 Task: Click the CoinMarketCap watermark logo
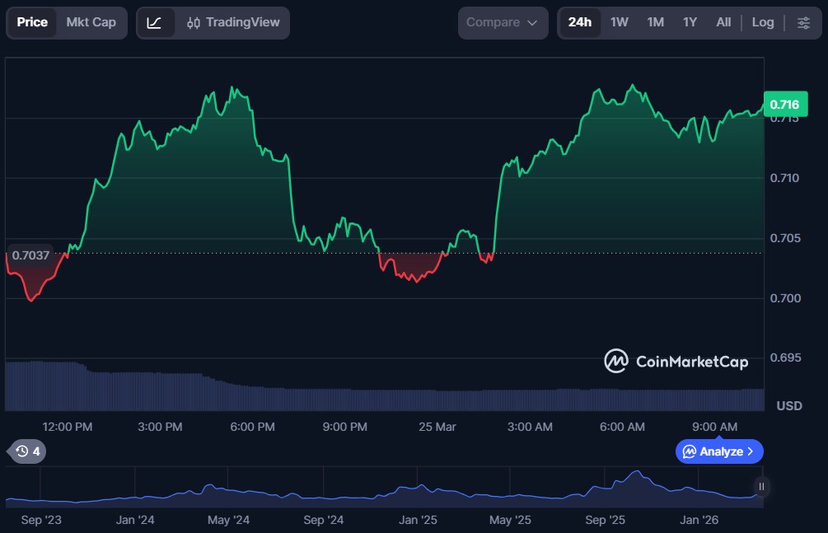click(x=615, y=361)
